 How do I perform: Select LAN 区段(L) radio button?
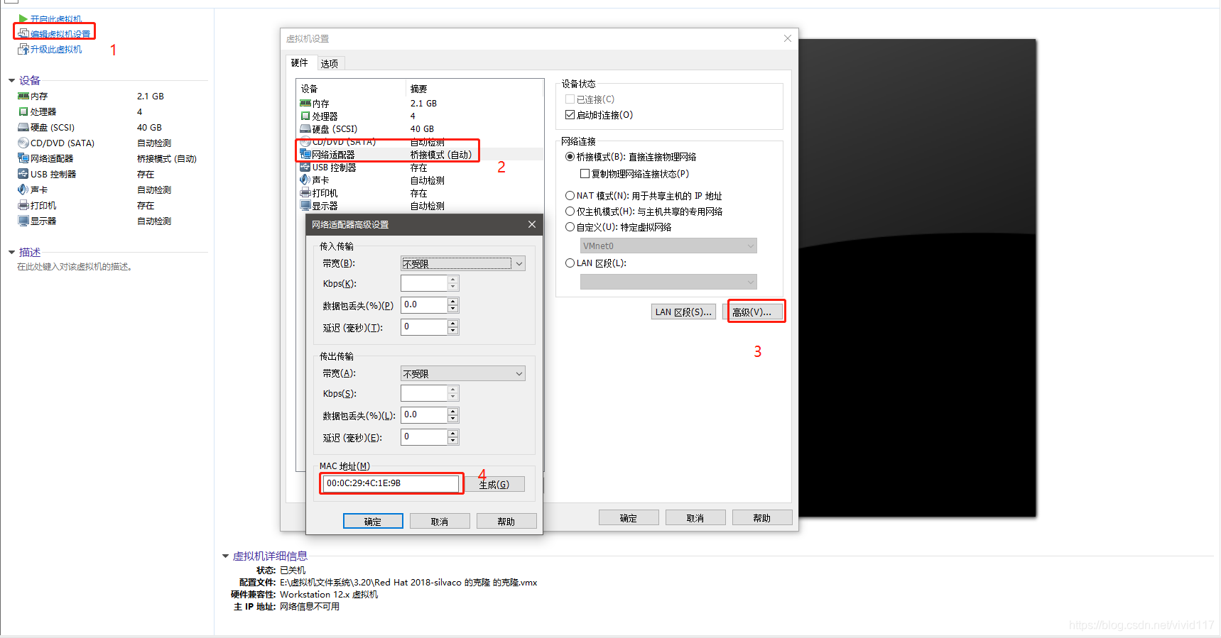[570, 263]
